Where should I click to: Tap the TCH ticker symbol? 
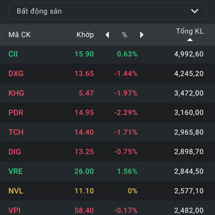click(16, 132)
